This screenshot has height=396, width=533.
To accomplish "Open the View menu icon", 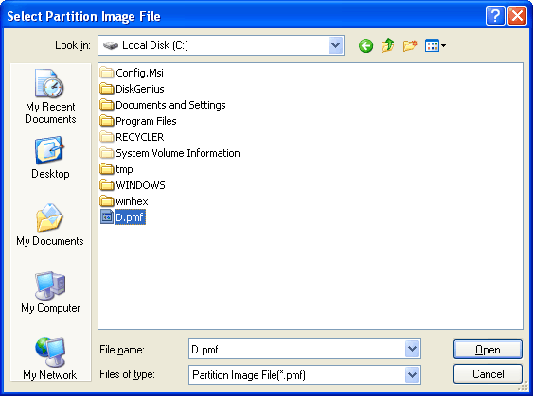I will pyautogui.click(x=435, y=45).
